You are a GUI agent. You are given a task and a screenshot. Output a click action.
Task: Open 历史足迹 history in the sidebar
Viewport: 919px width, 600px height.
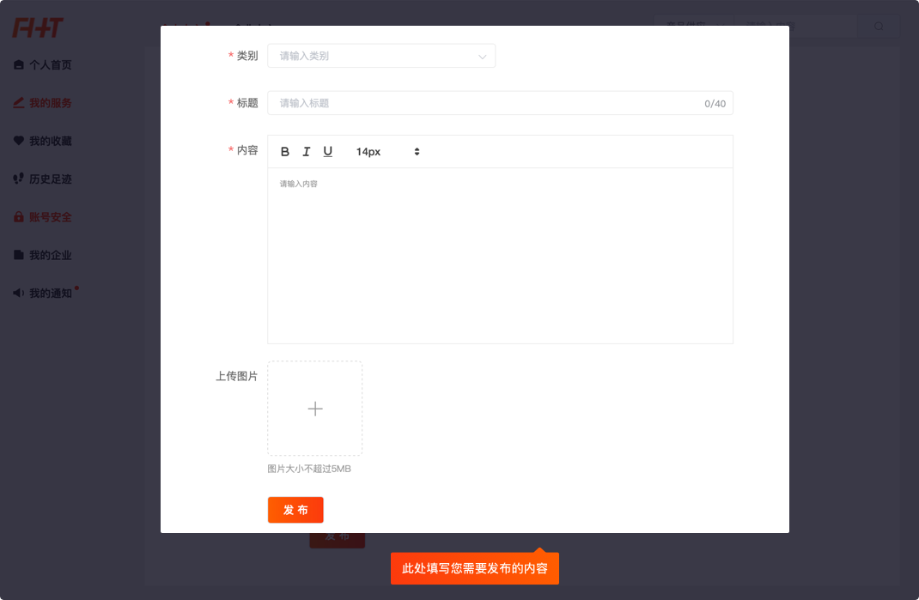coord(50,179)
